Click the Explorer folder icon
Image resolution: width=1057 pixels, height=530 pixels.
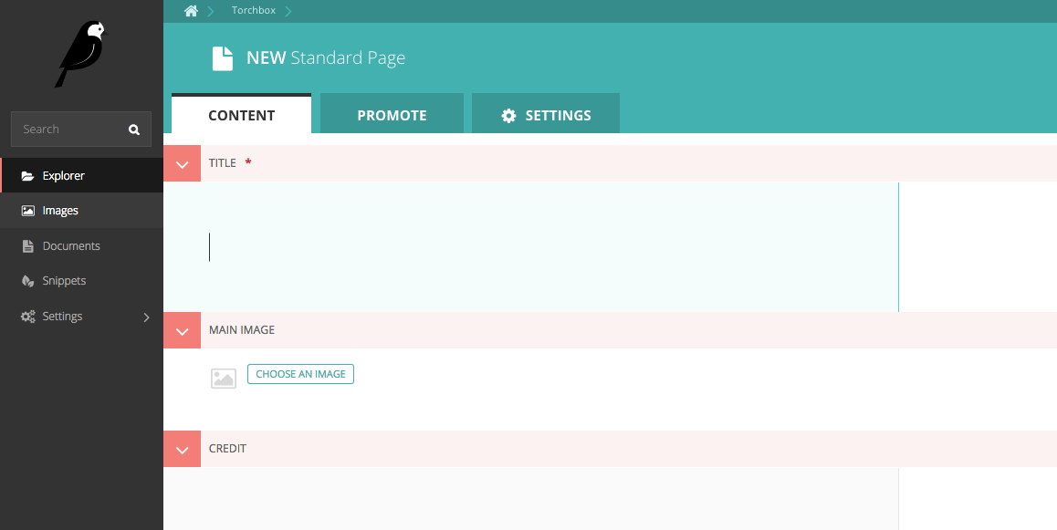(27, 176)
